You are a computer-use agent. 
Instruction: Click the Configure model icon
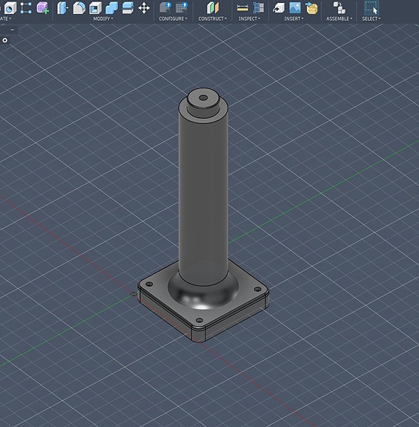pyautogui.click(x=165, y=8)
